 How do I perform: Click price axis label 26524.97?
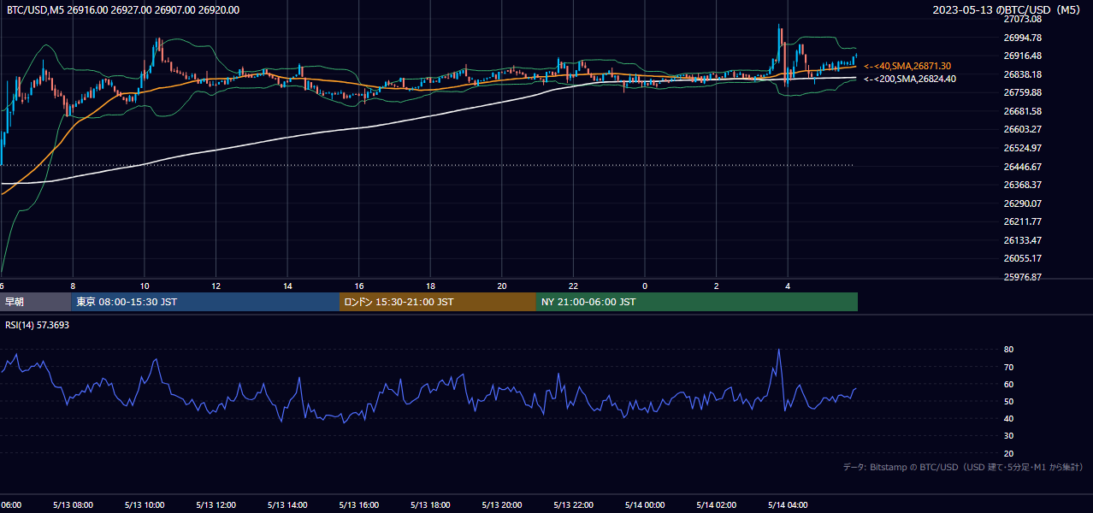pos(1021,148)
